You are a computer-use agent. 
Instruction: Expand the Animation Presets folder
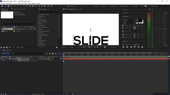click(x=37, y=14)
